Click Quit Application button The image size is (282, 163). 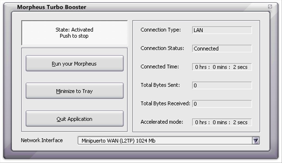(75, 119)
